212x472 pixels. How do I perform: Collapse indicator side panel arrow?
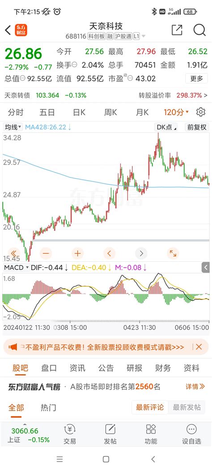[206, 267]
